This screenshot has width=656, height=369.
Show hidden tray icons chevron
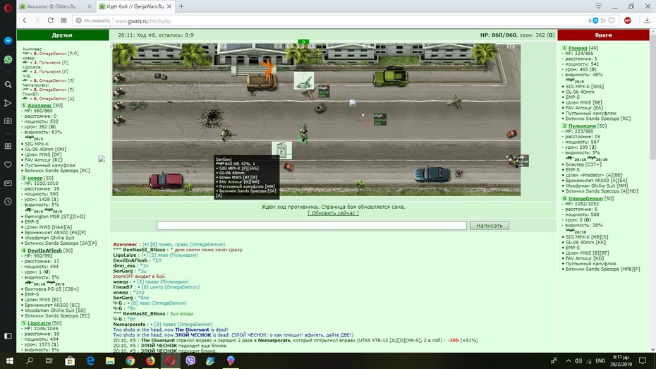point(568,361)
